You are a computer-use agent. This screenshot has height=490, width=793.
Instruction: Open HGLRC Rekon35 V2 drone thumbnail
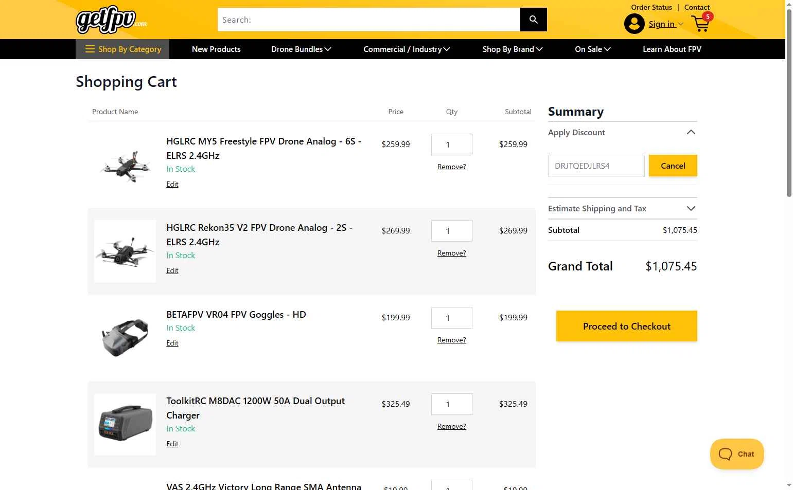tap(125, 251)
